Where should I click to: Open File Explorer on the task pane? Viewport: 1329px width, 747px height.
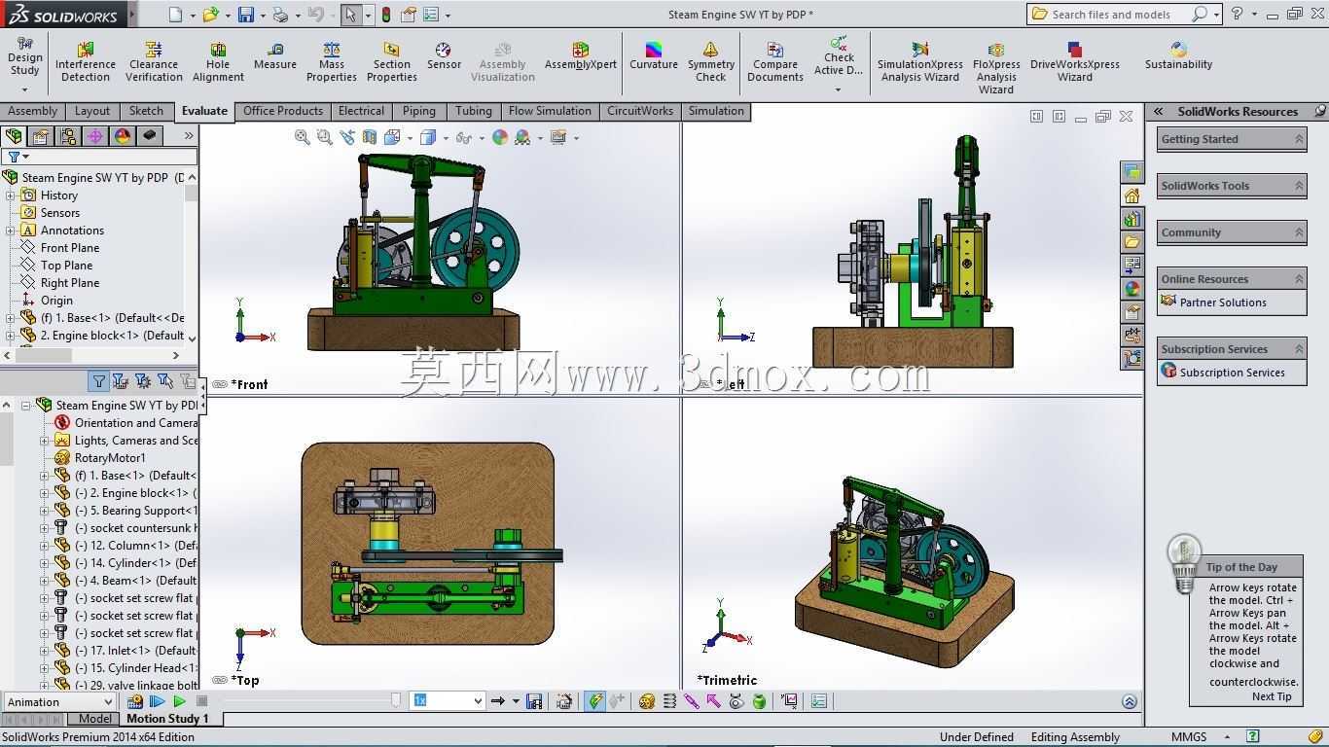(x=1131, y=241)
